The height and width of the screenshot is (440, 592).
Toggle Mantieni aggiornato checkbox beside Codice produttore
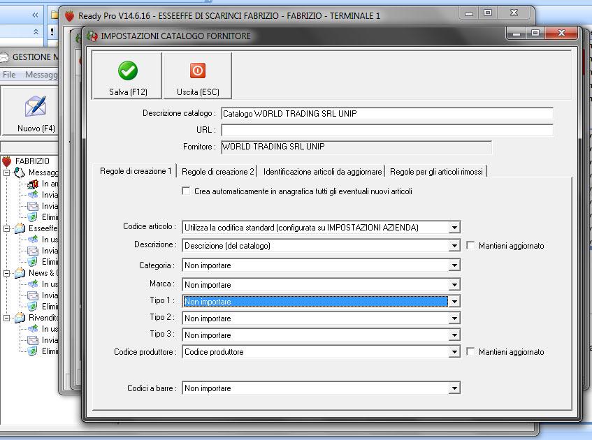click(x=470, y=352)
